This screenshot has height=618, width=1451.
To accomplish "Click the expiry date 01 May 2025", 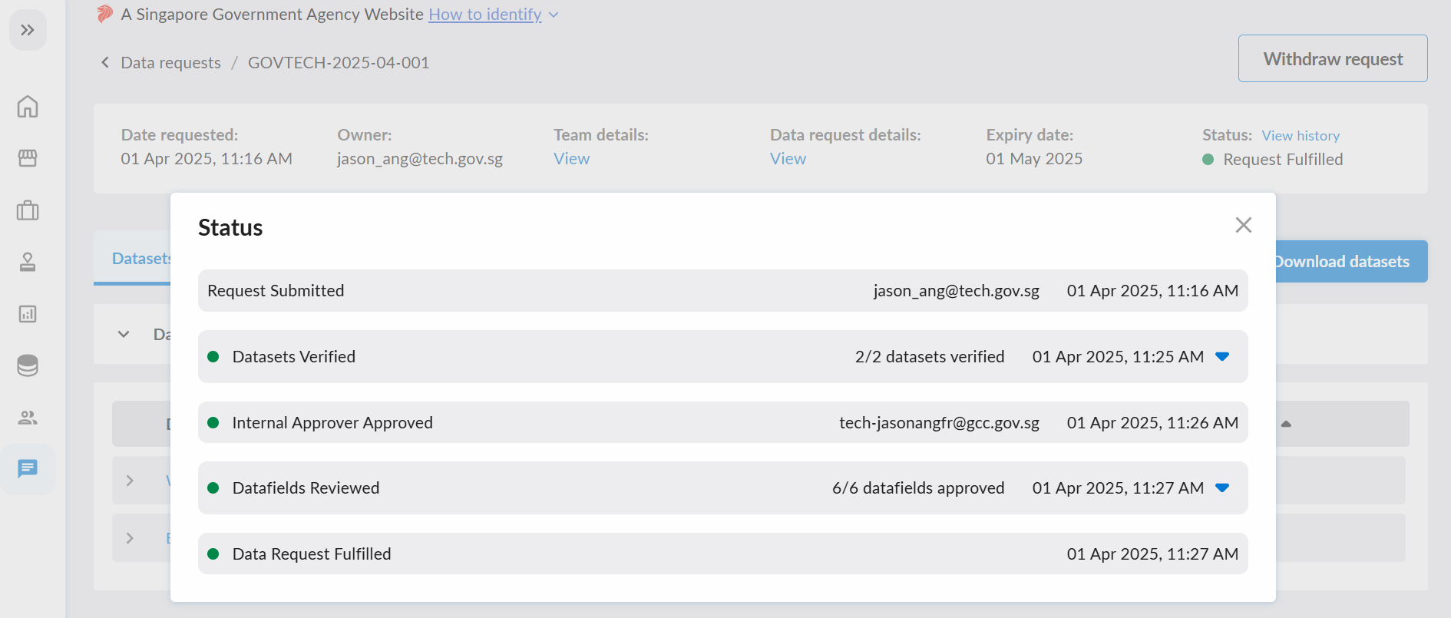I will pyautogui.click(x=1034, y=158).
